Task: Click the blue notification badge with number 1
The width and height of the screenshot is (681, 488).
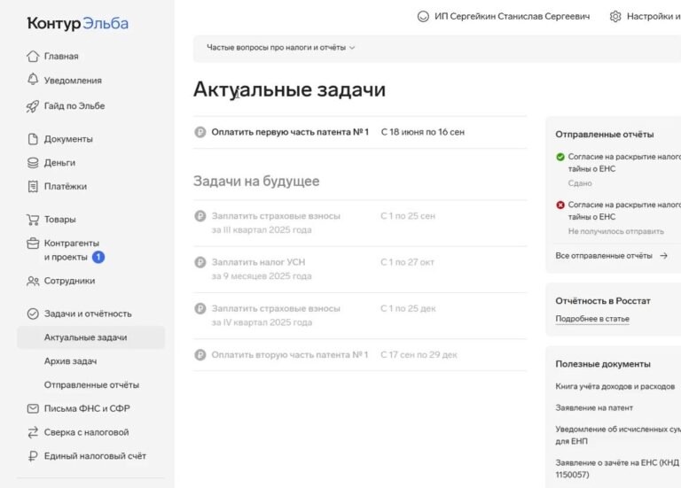Action: pos(98,257)
